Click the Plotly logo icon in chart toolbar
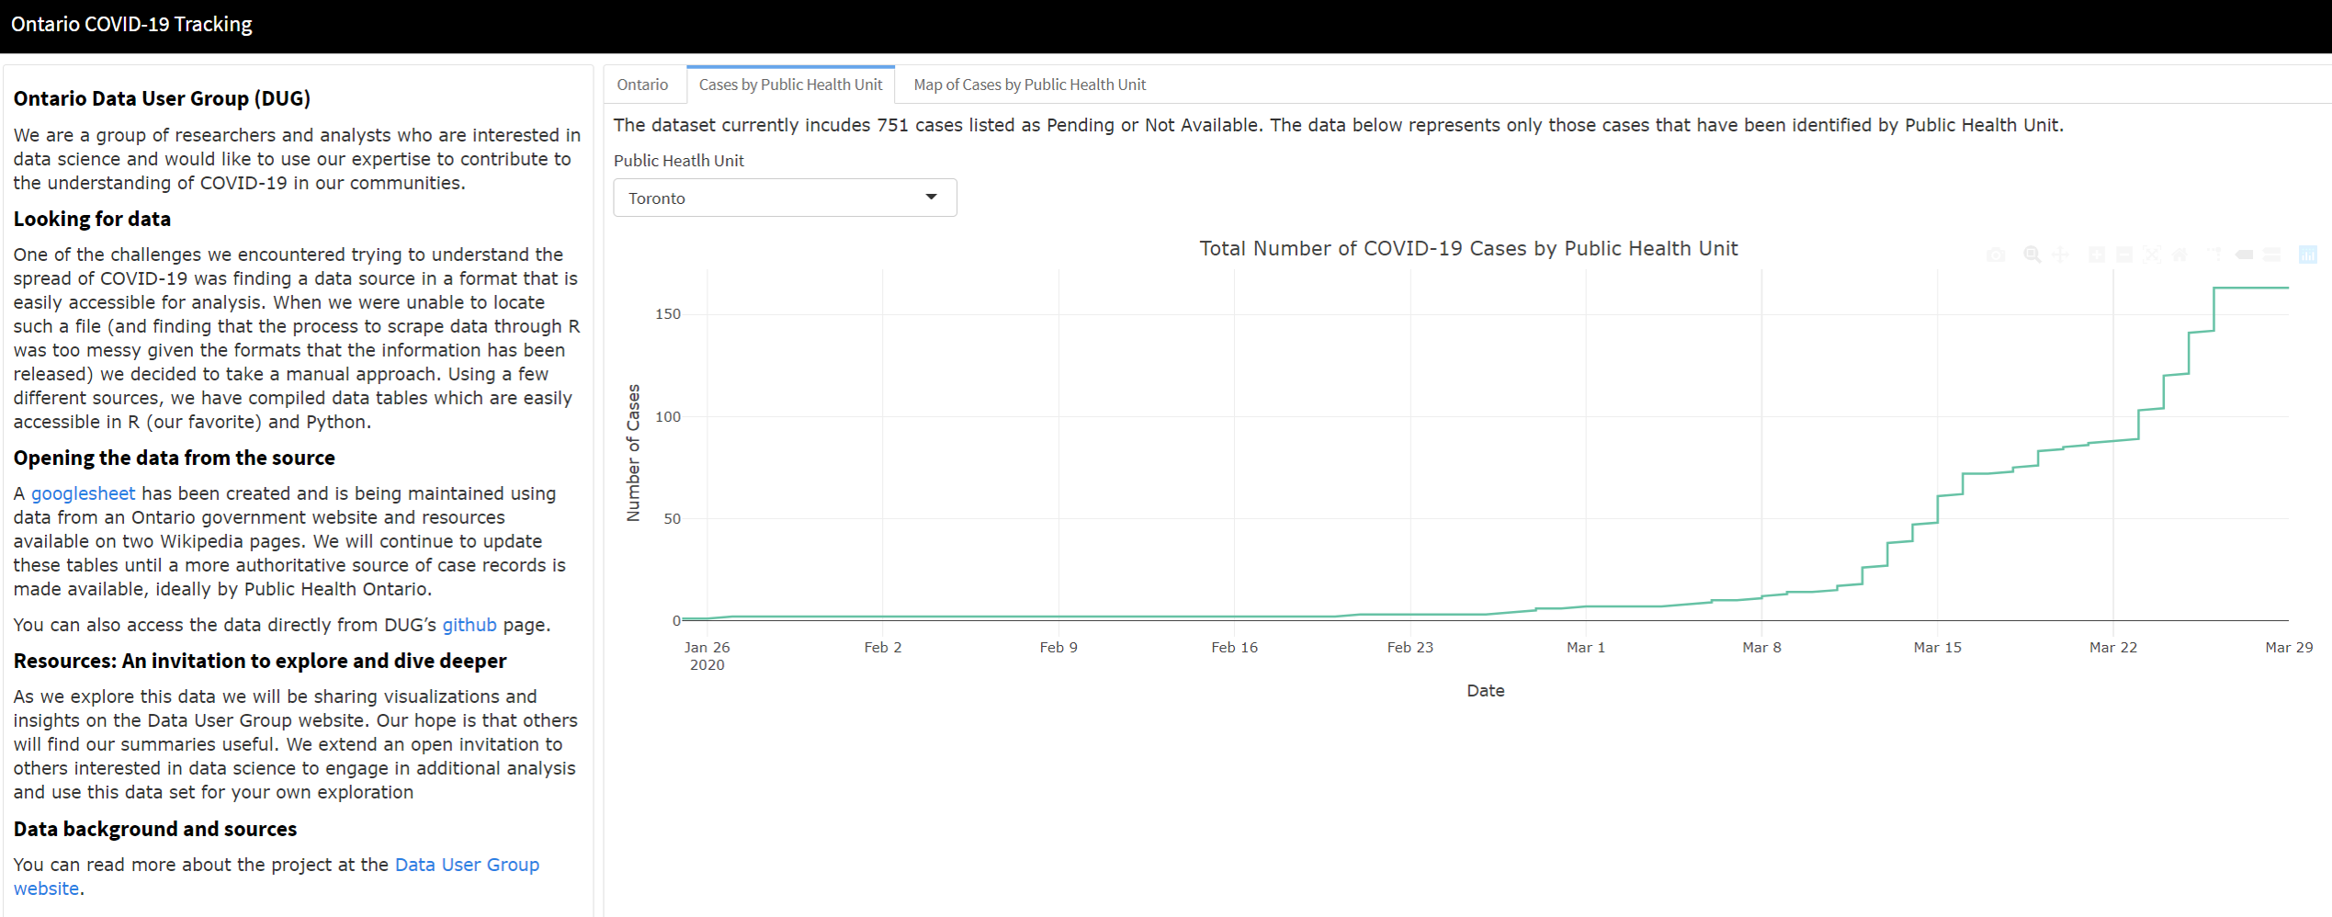 tap(2307, 255)
